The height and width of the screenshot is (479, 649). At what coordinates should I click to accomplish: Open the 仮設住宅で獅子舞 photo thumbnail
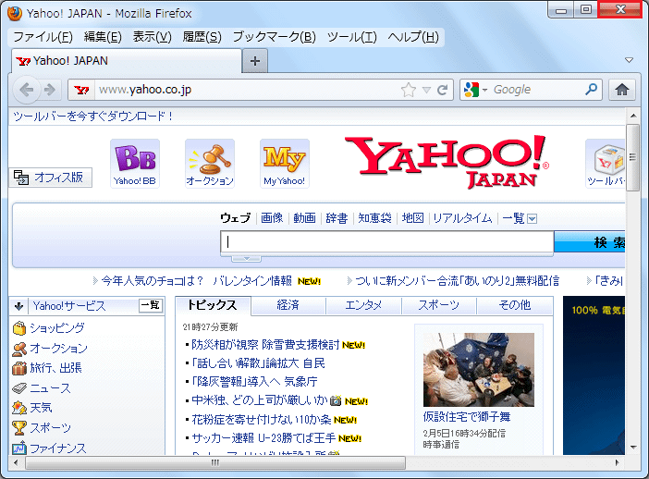[x=479, y=370]
